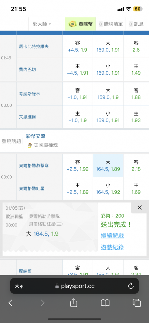
Task: Open Safari share sheet icon
Action: (x=74, y=303)
